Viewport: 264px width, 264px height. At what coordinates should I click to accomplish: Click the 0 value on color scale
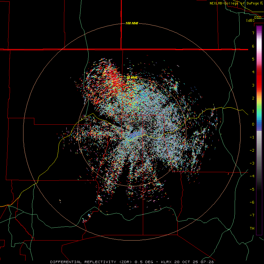tap(253, 124)
